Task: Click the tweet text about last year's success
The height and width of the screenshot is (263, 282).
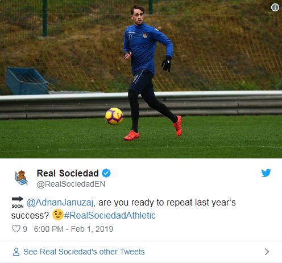Action: coord(123,209)
